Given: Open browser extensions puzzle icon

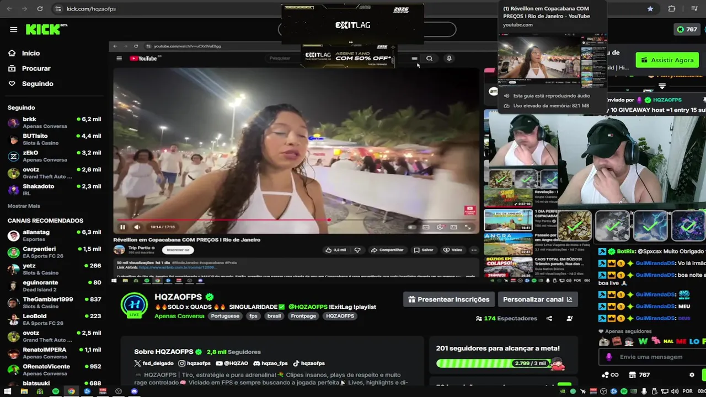Looking at the screenshot, I should click(671, 9).
